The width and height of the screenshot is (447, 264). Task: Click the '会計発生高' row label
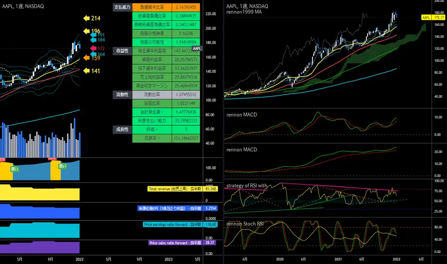pos(152,112)
